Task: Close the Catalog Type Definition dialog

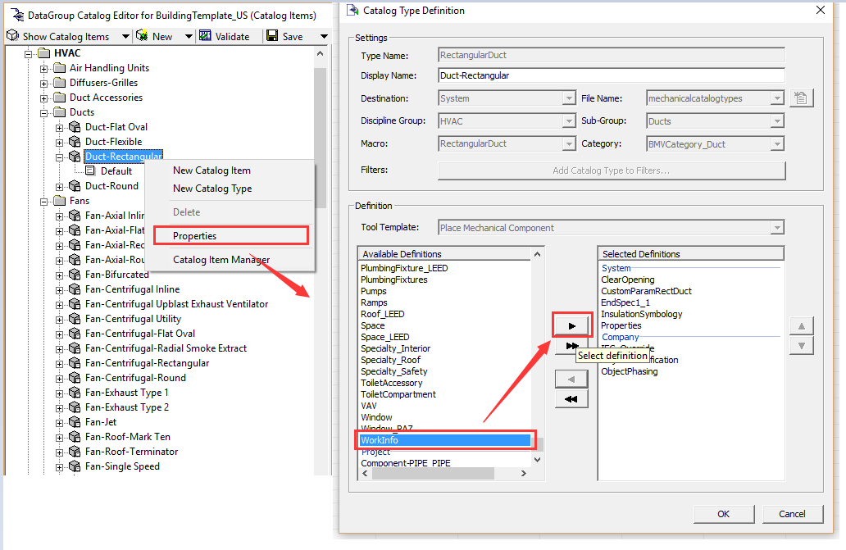Action: click(x=820, y=10)
